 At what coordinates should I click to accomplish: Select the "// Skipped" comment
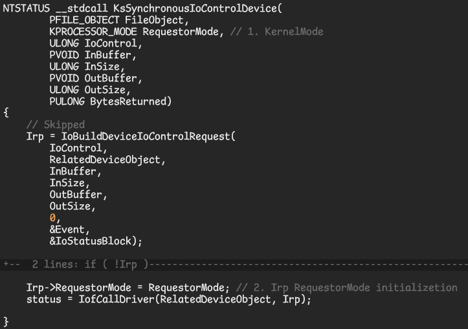coord(56,125)
